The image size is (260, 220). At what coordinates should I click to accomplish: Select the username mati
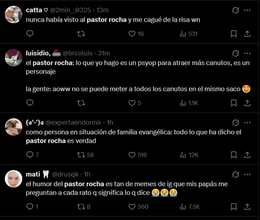point(33,174)
